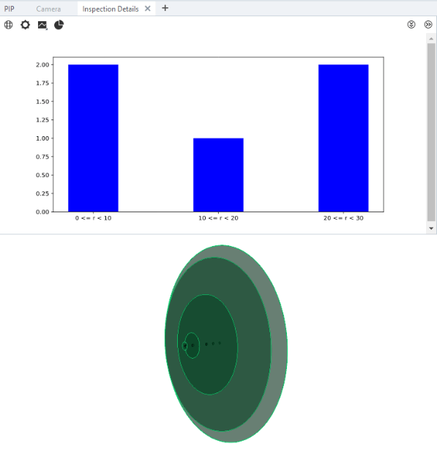Image resolution: width=437 pixels, height=451 pixels.
Task: Click the vertical scrollbar thumb
Action: (431, 133)
